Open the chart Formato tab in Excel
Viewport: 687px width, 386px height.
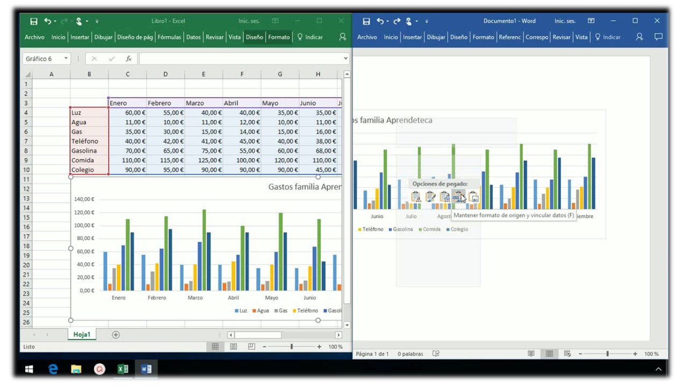(279, 37)
